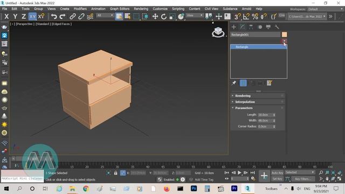Screen dimensions: 345x194
Task: Open the project path dropdown
Action: 307,17
